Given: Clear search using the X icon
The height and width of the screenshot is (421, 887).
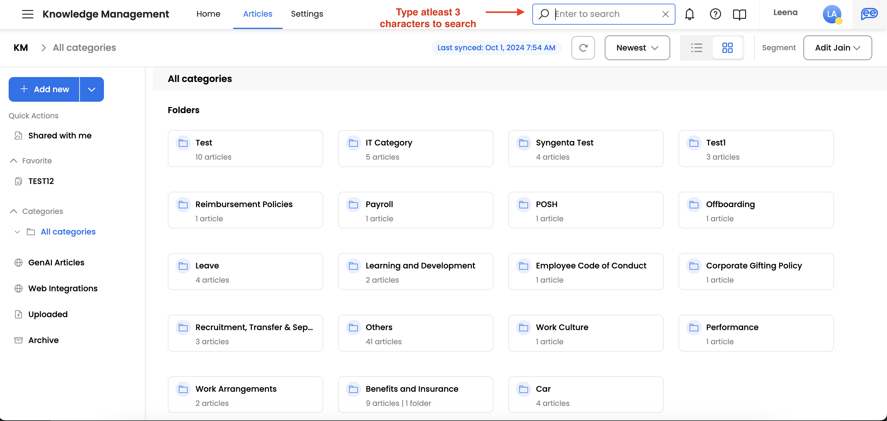Looking at the screenshot, I should coord(665,14).
